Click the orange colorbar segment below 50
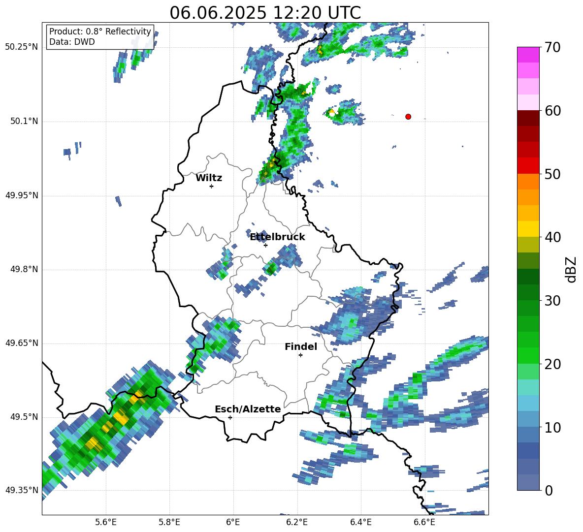The height and width of the screenshot is (532, 583). point(528,181)
